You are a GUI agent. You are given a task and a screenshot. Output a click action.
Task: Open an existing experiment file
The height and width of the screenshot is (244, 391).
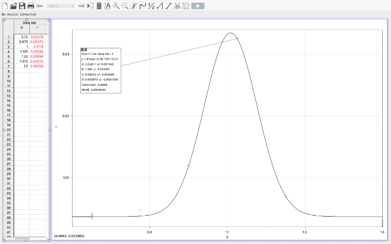(x=14, y=6)
